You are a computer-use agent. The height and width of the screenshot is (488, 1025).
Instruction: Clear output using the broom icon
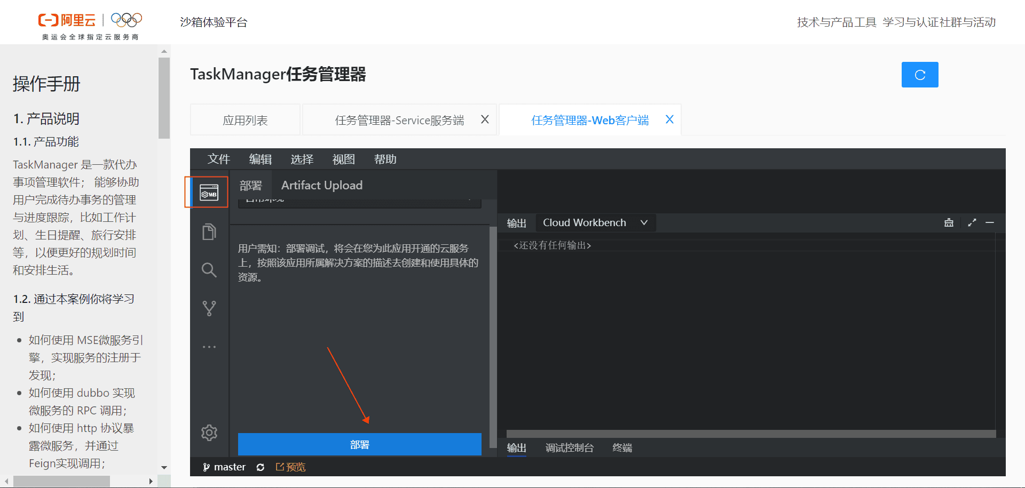[949, 222]
